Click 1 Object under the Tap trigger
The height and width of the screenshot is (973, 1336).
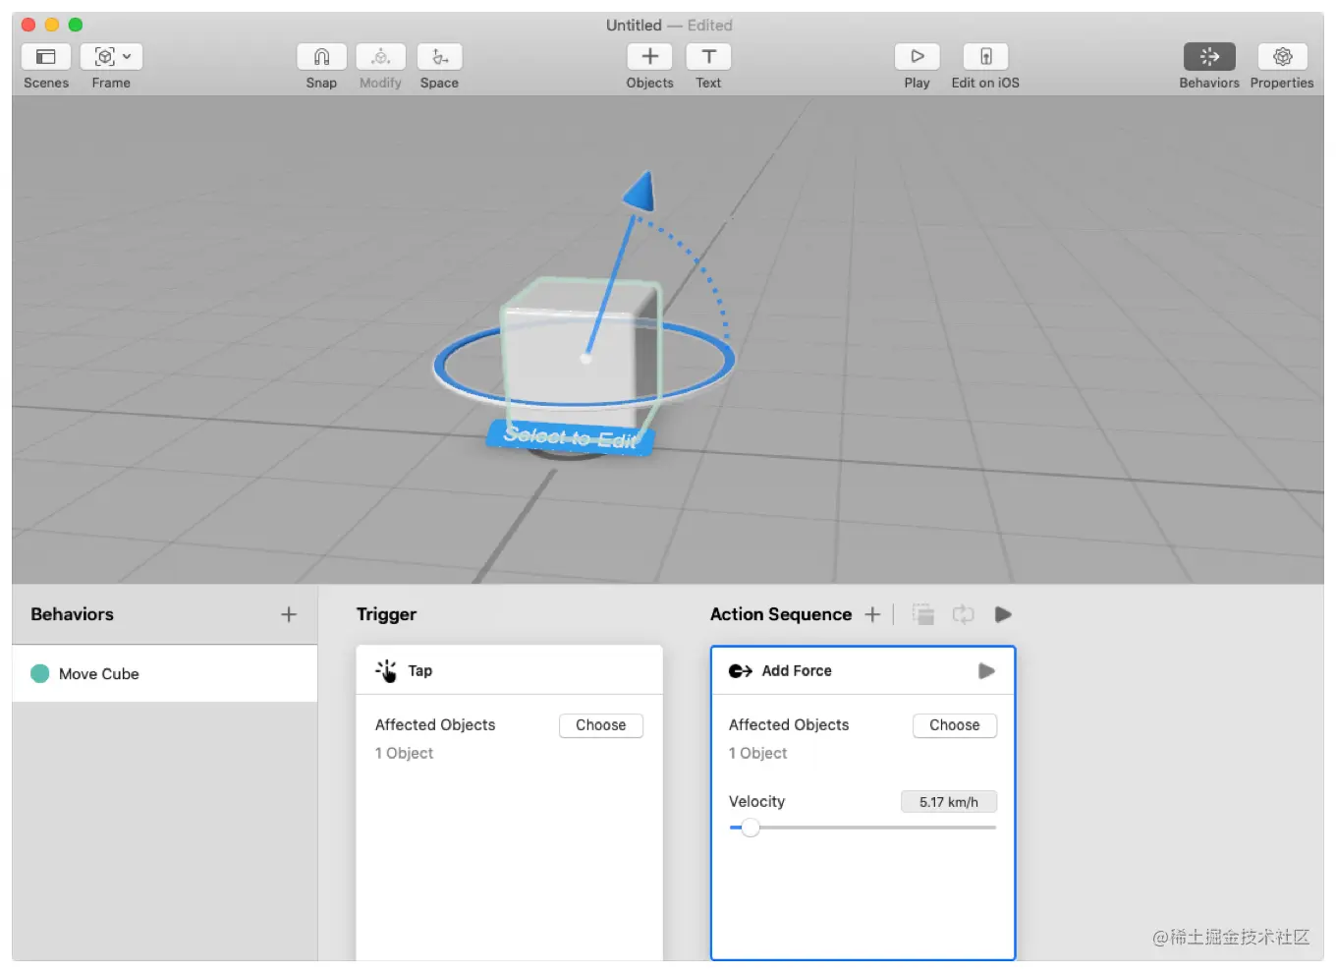click(x=404, y=753)
